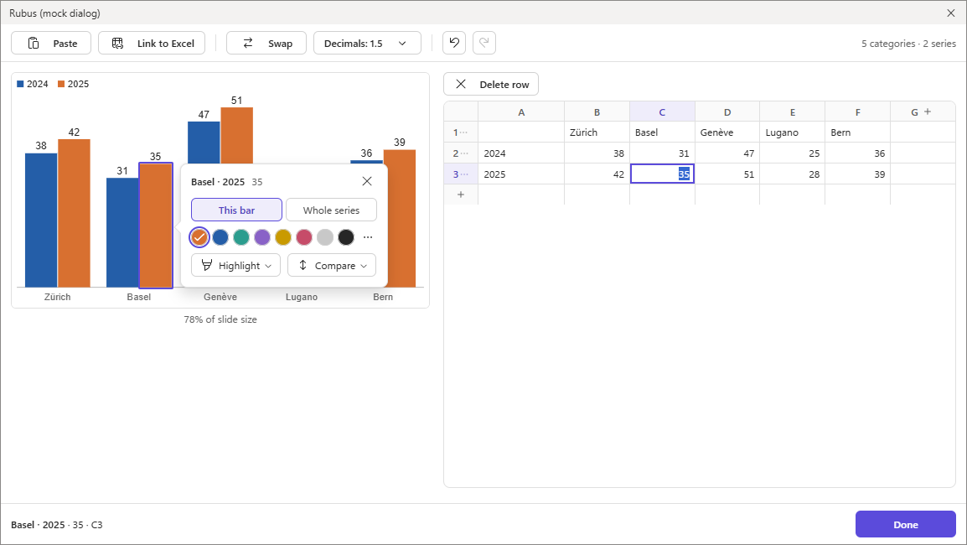
Task: Click cell with value 25
Action: click(793, 153)
